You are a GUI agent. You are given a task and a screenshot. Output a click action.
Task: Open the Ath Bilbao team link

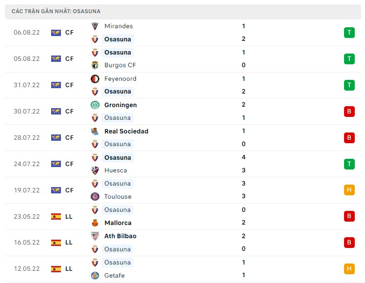120,236
